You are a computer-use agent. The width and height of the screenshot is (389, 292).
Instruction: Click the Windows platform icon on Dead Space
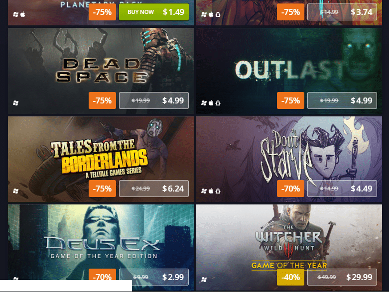[x=15, y=103]
